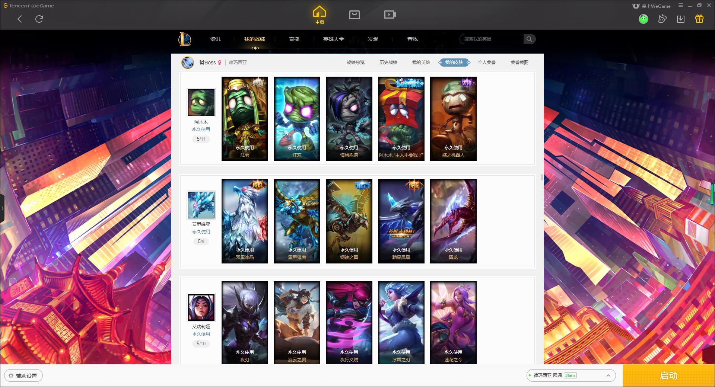
Task: Open the store bag icon in top bar
Action: click(x=354, y=15)
